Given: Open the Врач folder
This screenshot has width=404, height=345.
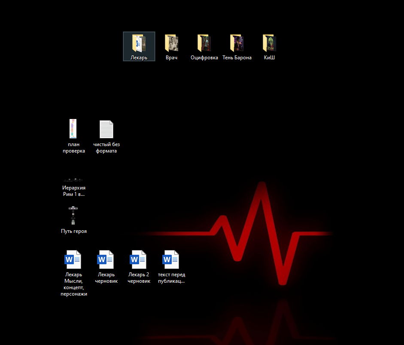Looking at the screenshot, I should (x=171, y=43).
